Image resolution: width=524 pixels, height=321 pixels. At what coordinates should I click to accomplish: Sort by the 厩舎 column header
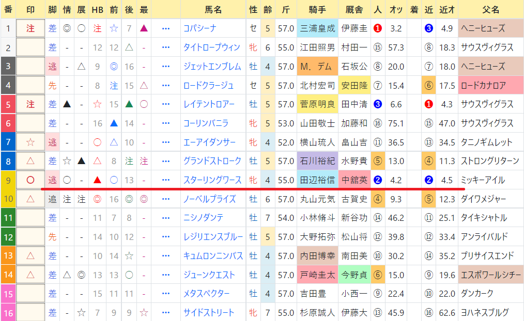(354, 9)
